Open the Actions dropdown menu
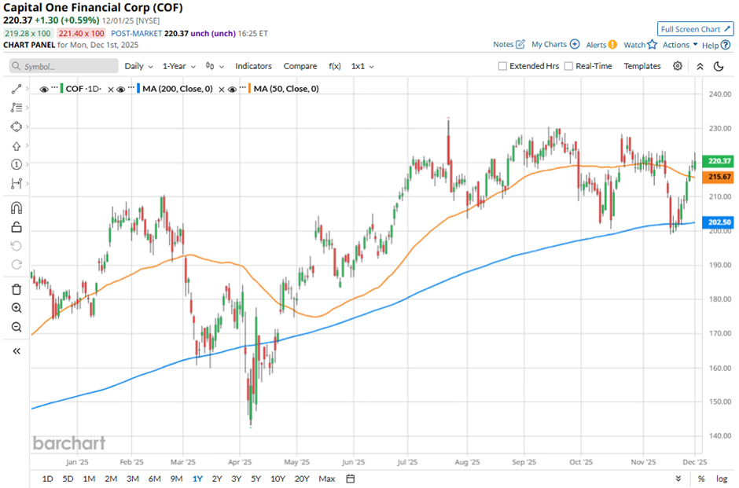The height and width of the screenshot is (488, 739). click(x=679, y=45)
